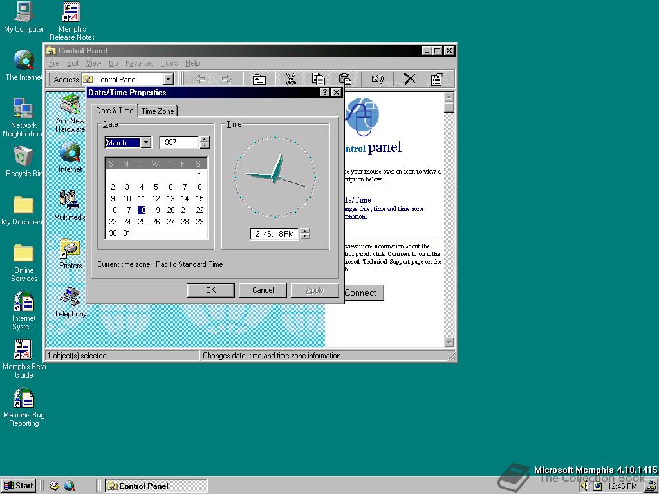Open the View menu
Viewport: 659px width, 494px height.
click(x=93, y=63)
